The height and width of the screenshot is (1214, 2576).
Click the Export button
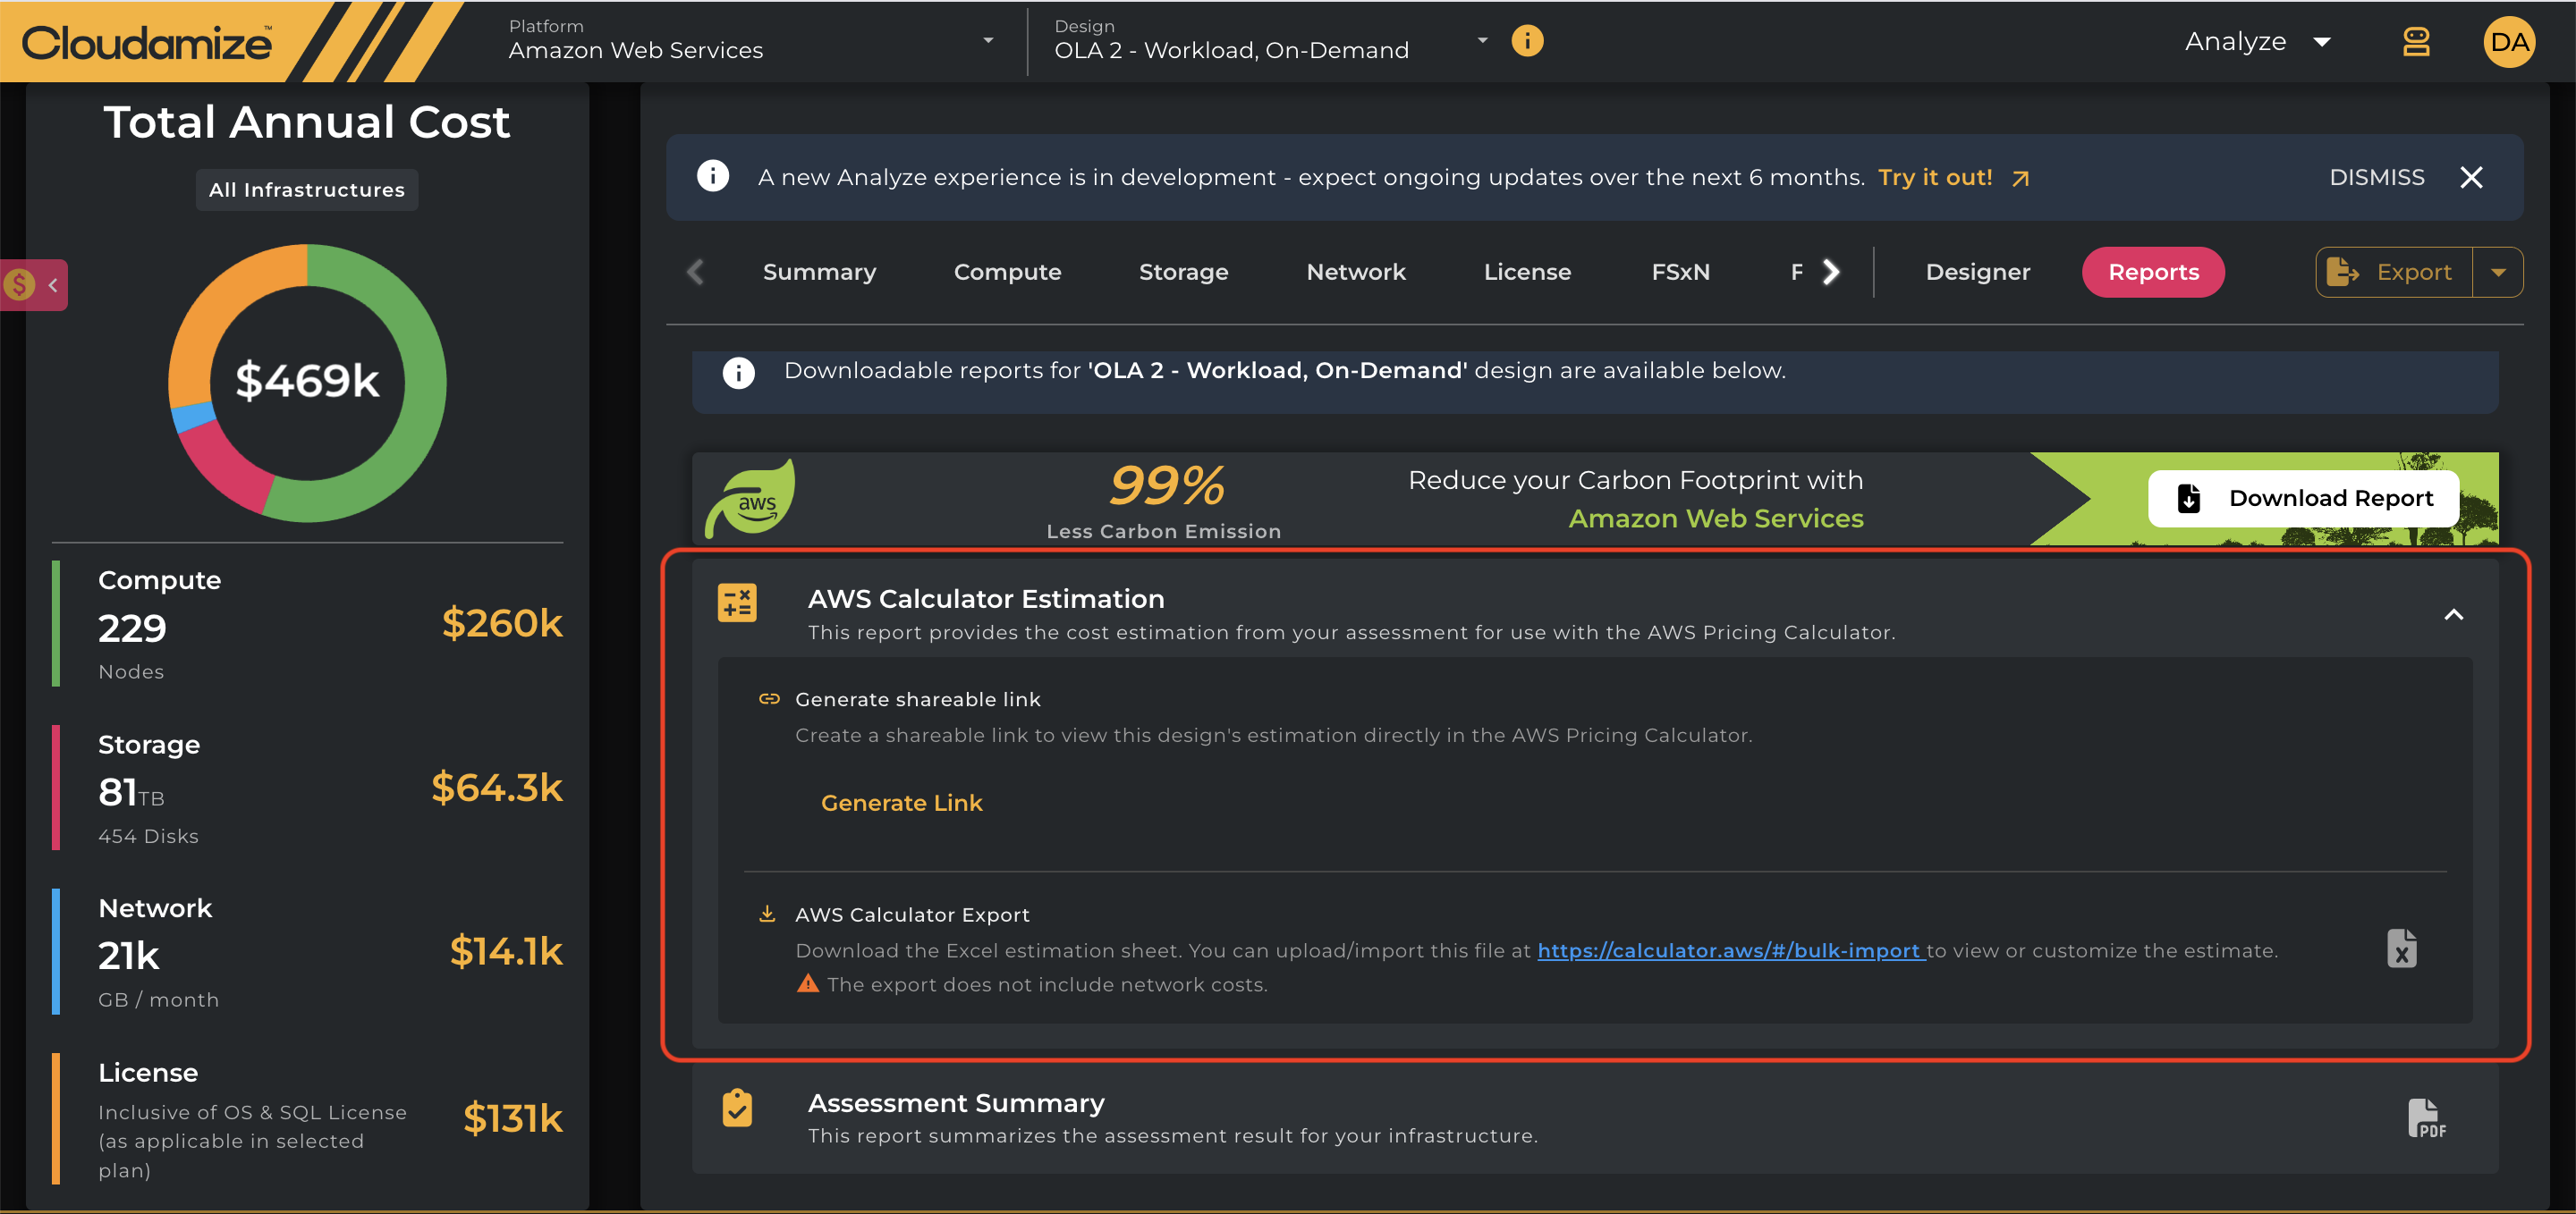pos(2394,272)
